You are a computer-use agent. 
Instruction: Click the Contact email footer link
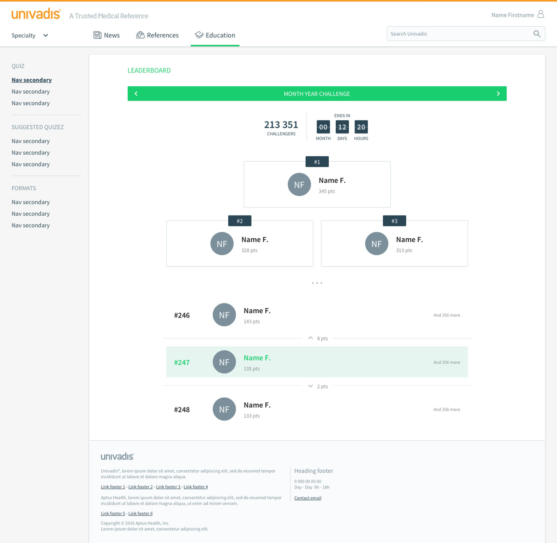pyautogui.click(x=308, y=498)
